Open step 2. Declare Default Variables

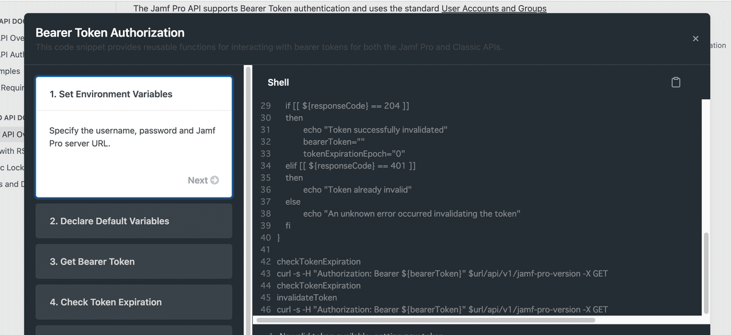point(134,221)
